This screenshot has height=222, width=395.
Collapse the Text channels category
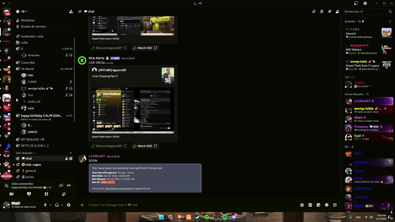click(x=26, y=153)
